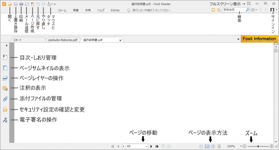Screen dimensions: 279x150
Task: Zoom out with the minus button
Action: click(244, 146)
